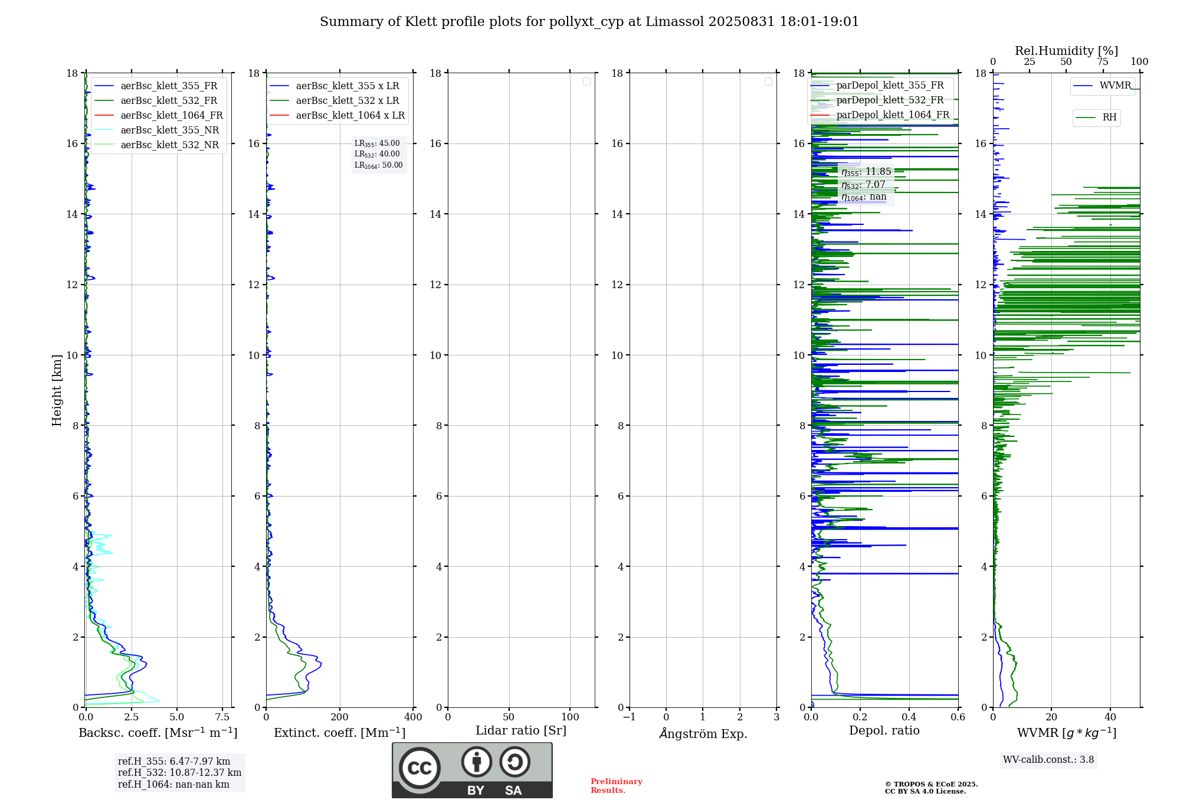Click ref.H_355: 6.47-7.97 km text
1180x803 pixels.
[x=174, y=762]
